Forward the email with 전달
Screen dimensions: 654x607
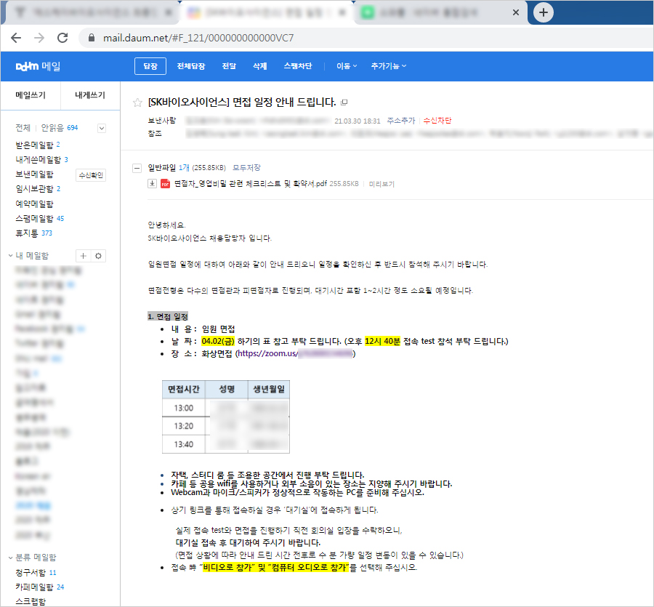point(229,66)
